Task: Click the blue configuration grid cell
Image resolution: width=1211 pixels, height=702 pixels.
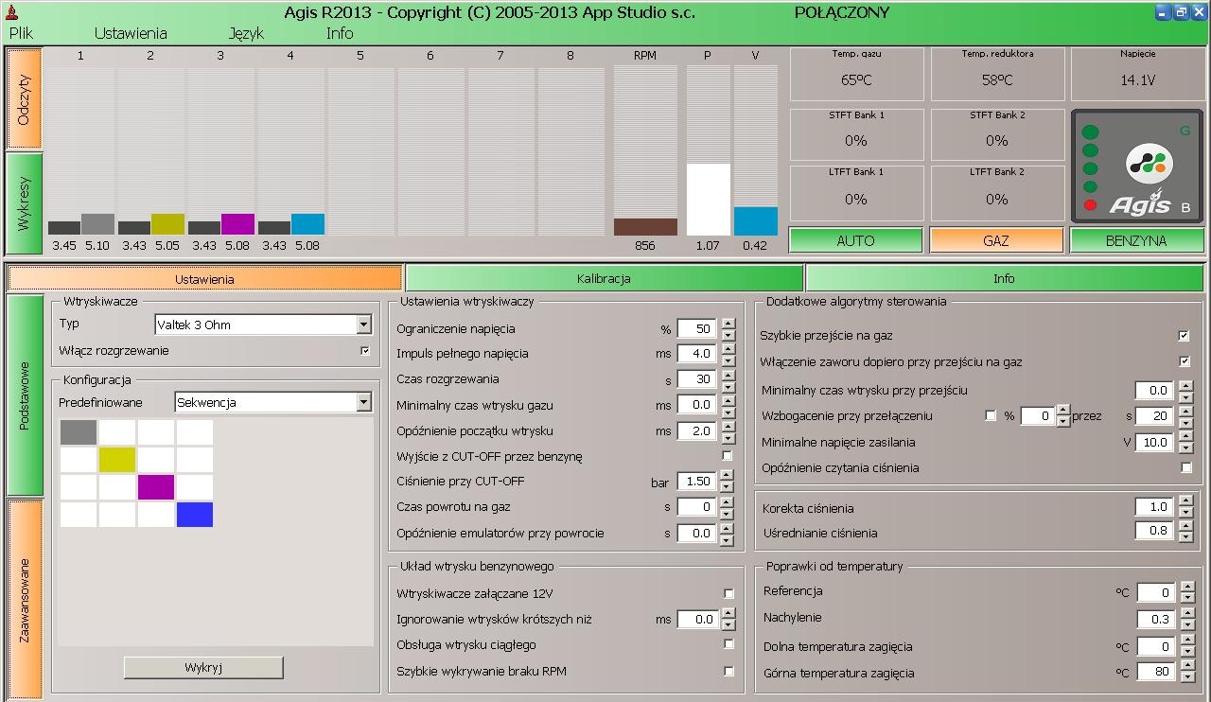Action: point(195,515)
